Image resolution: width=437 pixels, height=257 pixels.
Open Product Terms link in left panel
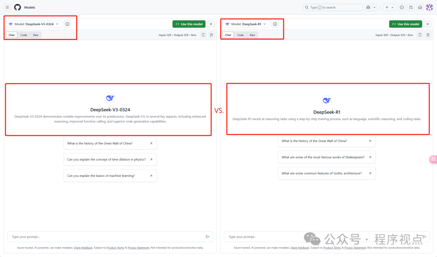(x=115, y=248)
